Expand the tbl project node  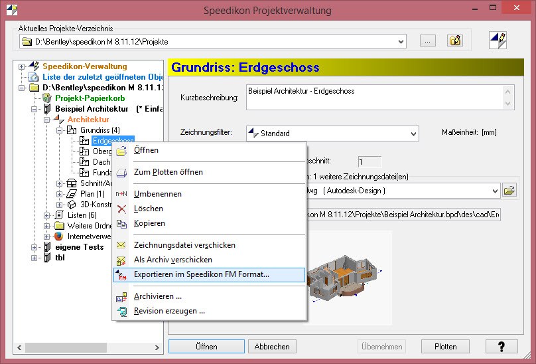tap(34, 258)
